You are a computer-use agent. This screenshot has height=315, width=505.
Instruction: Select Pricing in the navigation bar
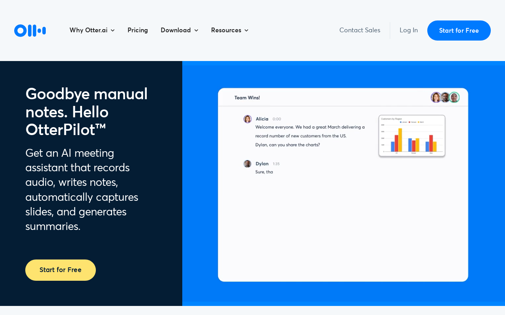coord(138,30)
